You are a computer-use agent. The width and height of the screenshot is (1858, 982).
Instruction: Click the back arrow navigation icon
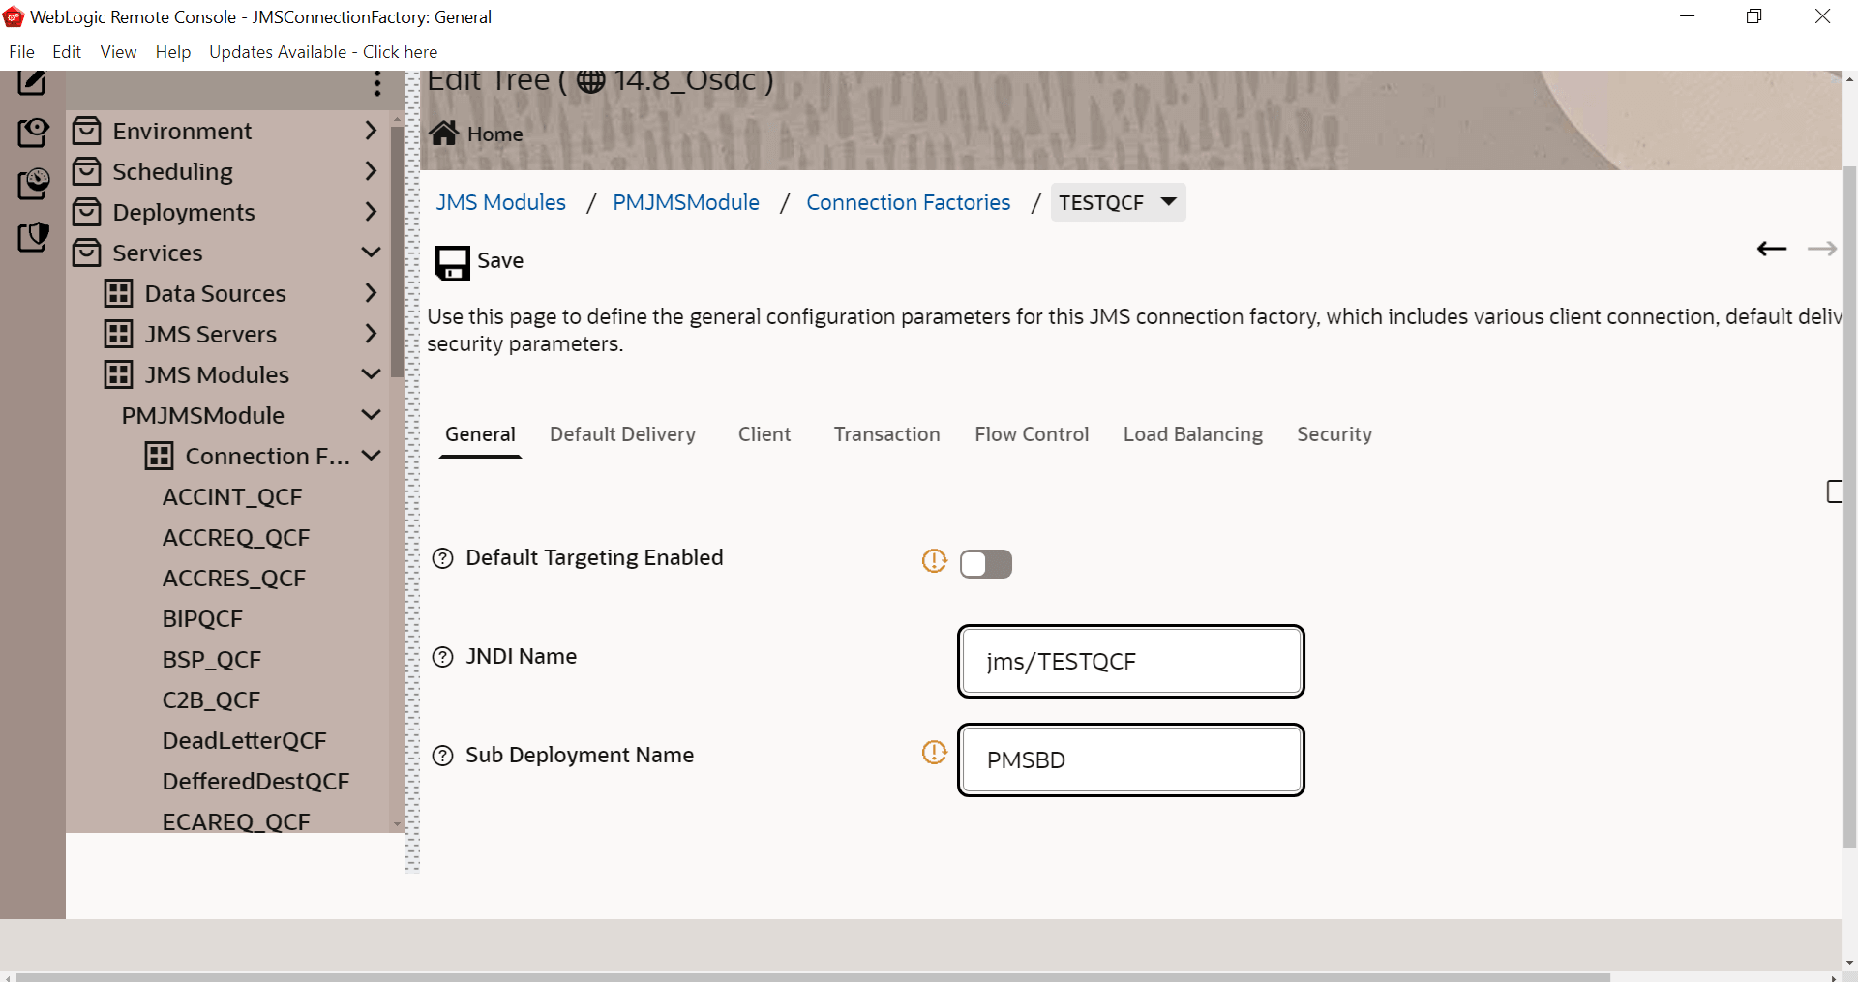pyautogui.click(x=1772, y=250)
